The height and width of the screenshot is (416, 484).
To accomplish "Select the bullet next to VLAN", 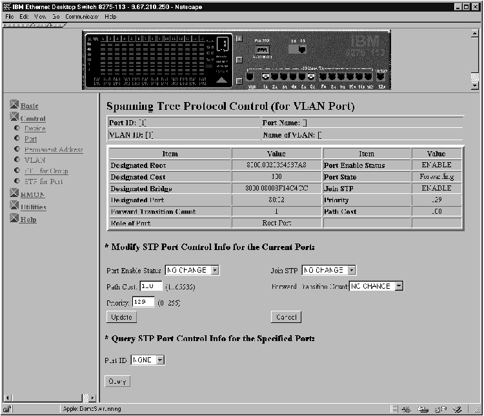I will coord(17,159).
